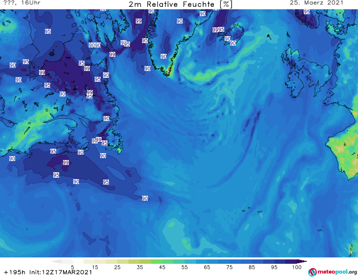
Task: Click the "+195h Init:12Z17MAR2021" forecast run text
Action: coord(48,272)
